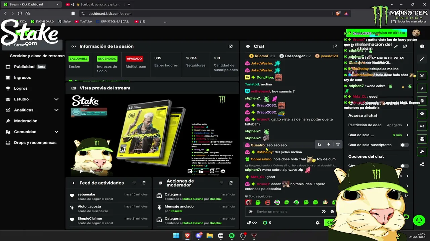The width and height of the screenshot is (430, 241).
Task: Click Victor_acosta in activity feed
Action: pyautogui.click(x=89, y=207)
